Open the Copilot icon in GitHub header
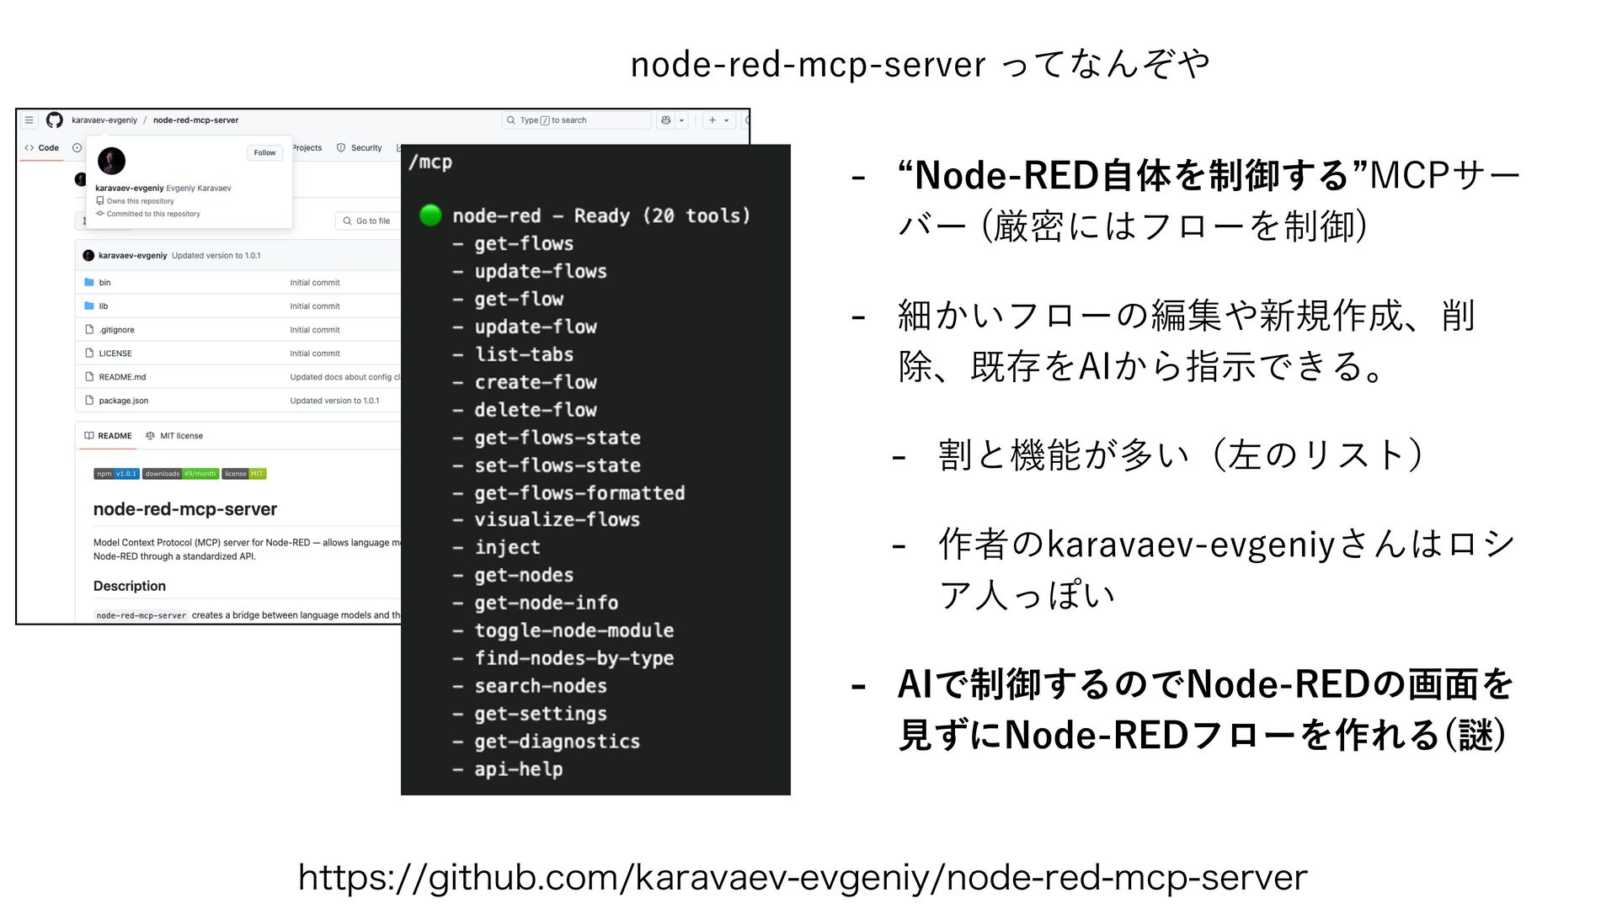 point(666,120)
